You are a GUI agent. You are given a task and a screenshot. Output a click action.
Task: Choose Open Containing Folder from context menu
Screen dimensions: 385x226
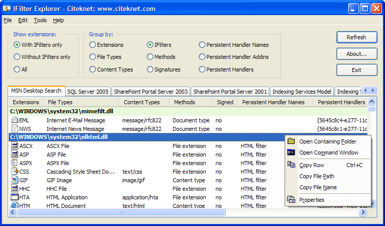click(328, 141)
